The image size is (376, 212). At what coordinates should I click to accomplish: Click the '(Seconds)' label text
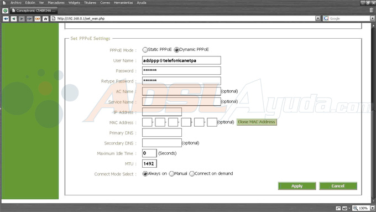tap(168, 153)
